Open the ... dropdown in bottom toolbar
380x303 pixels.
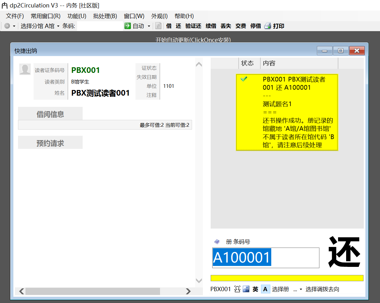(298, 289)
